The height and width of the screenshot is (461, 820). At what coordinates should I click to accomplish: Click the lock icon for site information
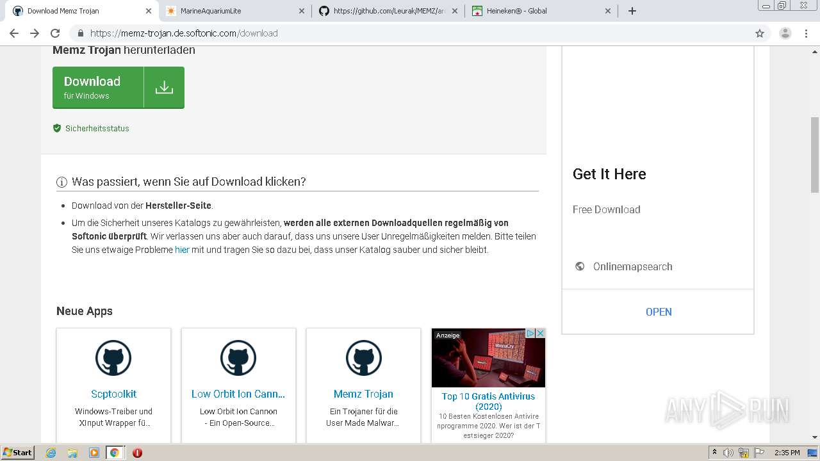81,33
